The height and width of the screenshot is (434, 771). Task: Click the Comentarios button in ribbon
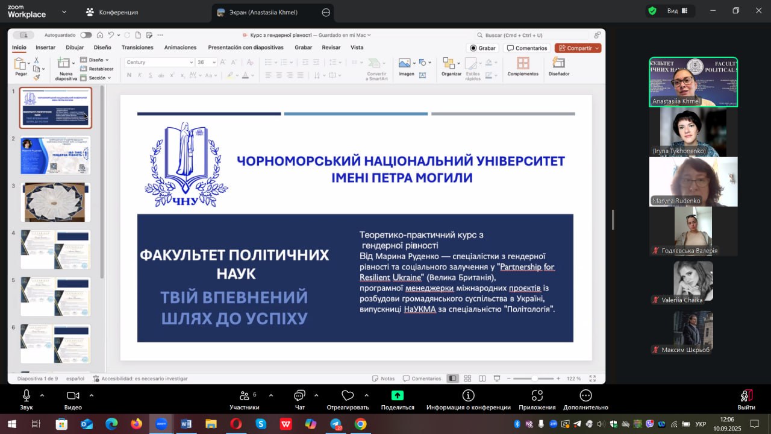pyautogui.click(x=527, y=48)
